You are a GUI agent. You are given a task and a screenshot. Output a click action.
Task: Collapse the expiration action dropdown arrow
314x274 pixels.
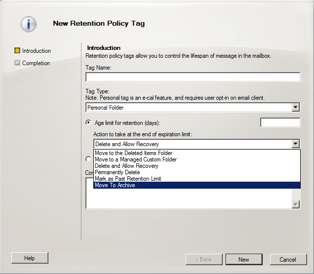(x=295, y=144)
